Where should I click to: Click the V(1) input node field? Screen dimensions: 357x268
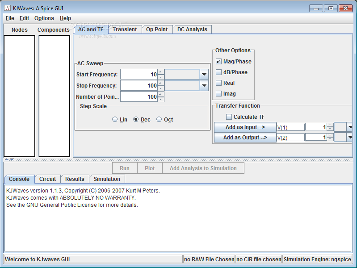click(290, 127)
